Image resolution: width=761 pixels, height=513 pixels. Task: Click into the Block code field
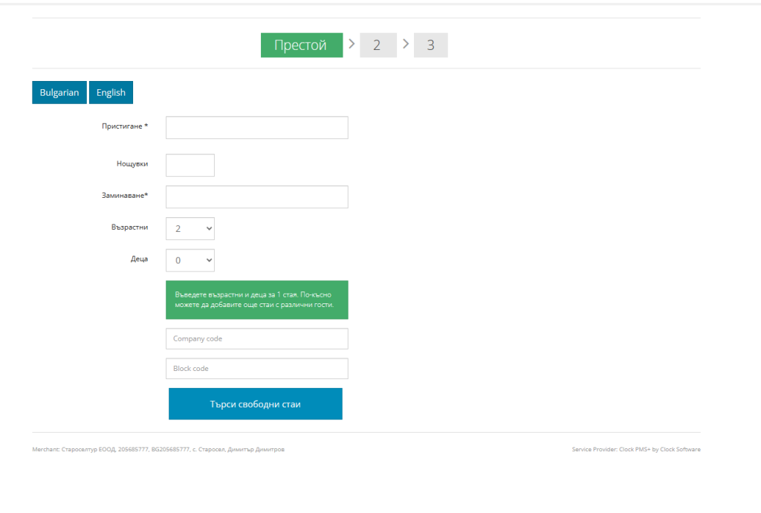pos(256,369)
